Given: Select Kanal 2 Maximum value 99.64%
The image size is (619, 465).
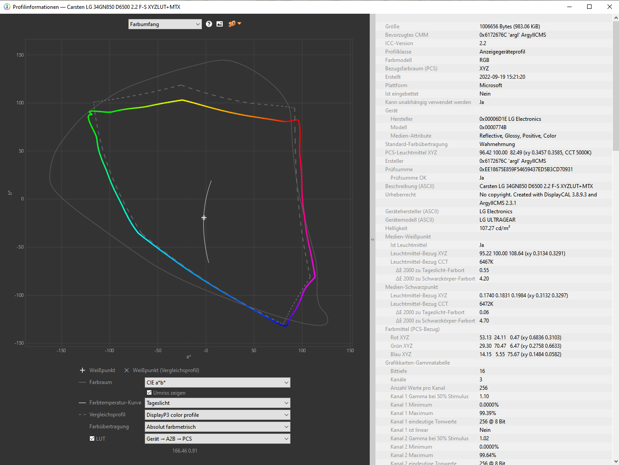Looking at the screenshot, I should point(487,455).
